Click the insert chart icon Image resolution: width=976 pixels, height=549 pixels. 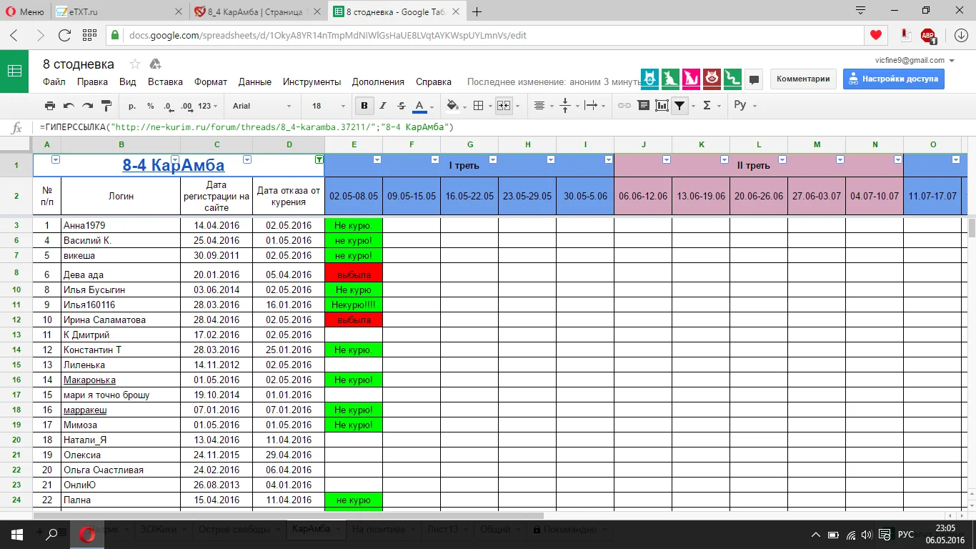coord(662,106)
